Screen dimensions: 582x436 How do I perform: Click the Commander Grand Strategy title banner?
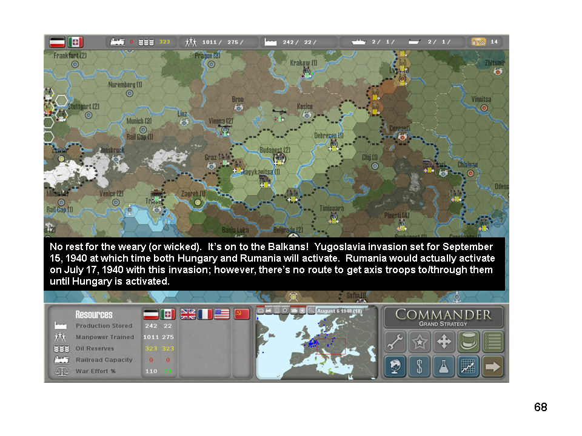[443, 317]
